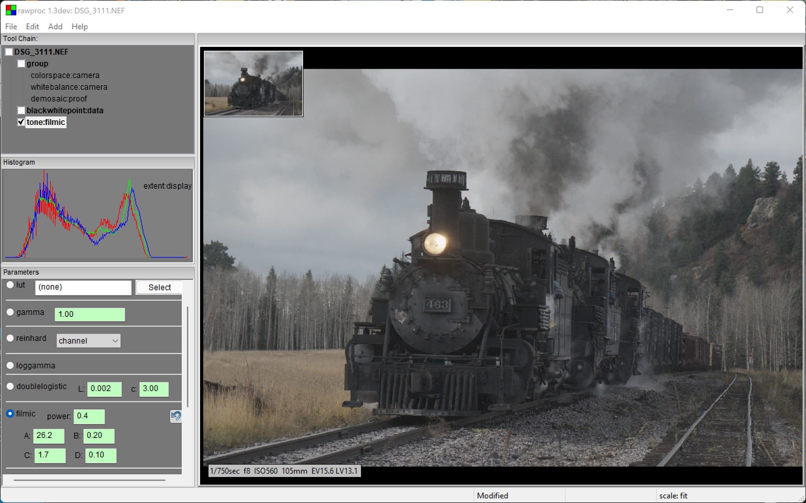This screenshot has height=503, width=806.
Task: Open the File menu
Action: point(11,26)
